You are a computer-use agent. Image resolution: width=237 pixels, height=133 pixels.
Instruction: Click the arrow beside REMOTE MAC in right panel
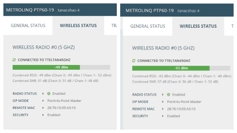(163, 109)
